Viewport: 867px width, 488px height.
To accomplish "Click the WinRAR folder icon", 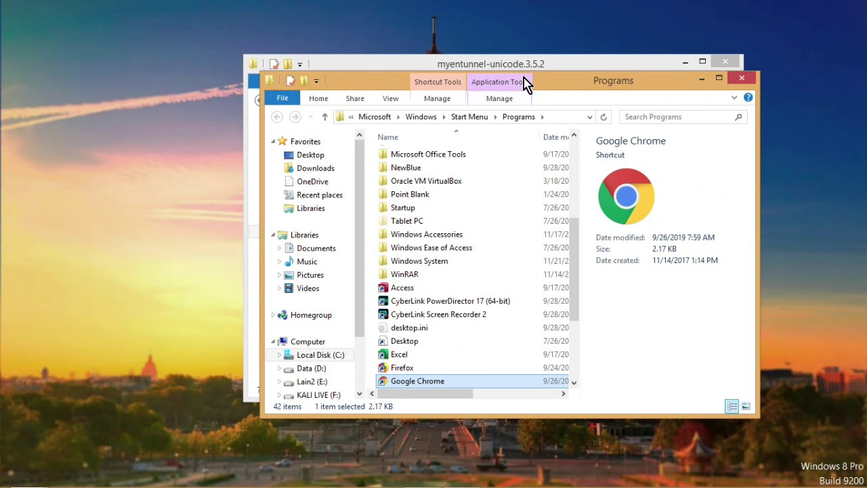I will (383, 274).
